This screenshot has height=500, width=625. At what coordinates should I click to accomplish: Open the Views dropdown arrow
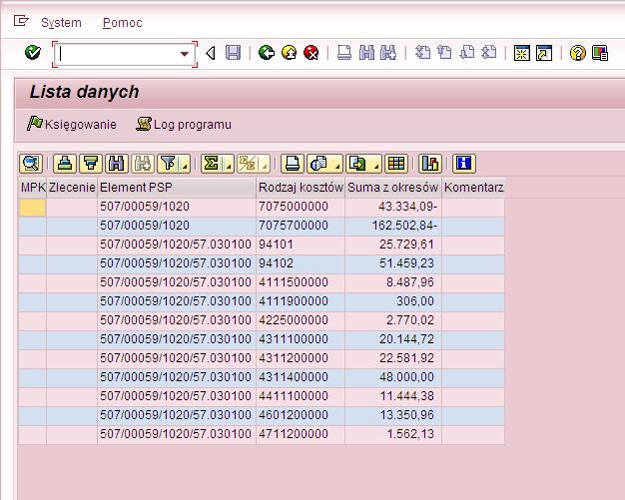click(x=337, y=164)
